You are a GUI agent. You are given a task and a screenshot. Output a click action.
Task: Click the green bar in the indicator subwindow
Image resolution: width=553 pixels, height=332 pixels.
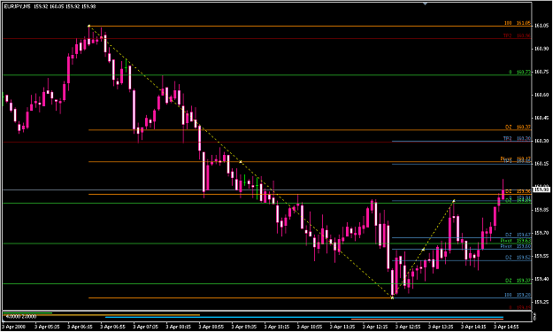tap(27, 313)
